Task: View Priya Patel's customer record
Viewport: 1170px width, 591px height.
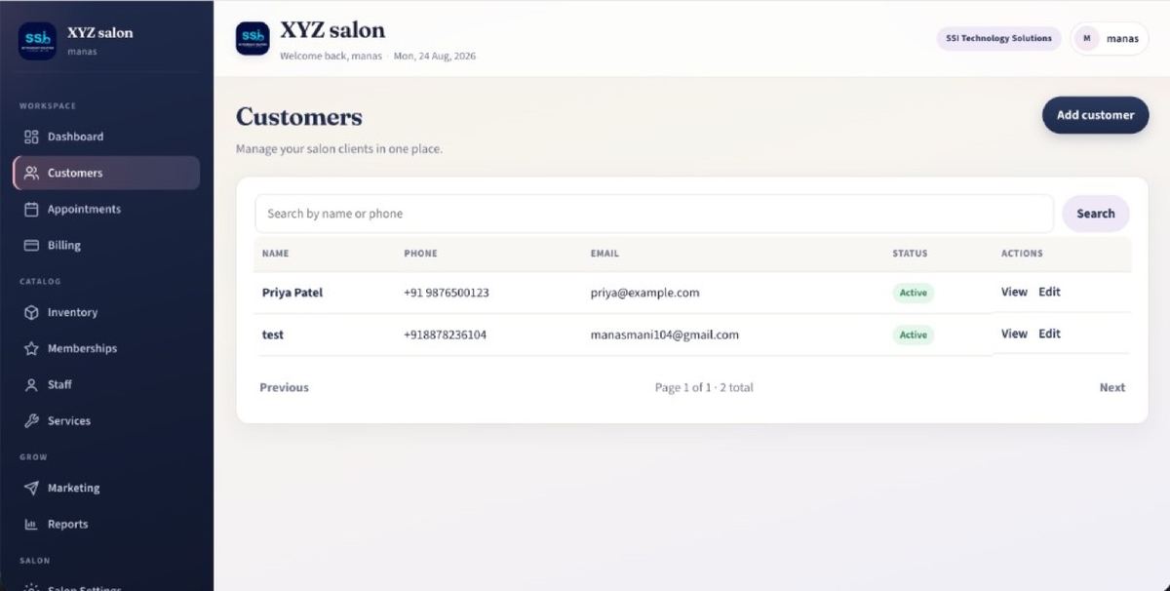Action: (x=1014, y=292)
